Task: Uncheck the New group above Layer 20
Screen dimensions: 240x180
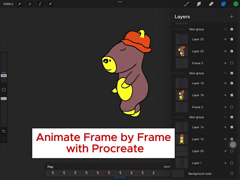Action: [232, 29]
